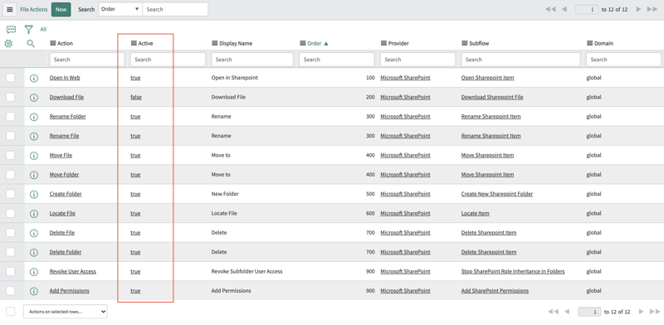Open the personalize list gear icon
664x325 pixels.
[x=8, y=43]
